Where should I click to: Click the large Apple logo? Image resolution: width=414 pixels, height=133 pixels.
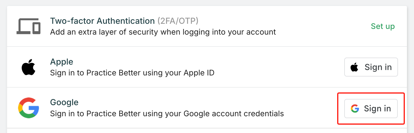(28, 67)
